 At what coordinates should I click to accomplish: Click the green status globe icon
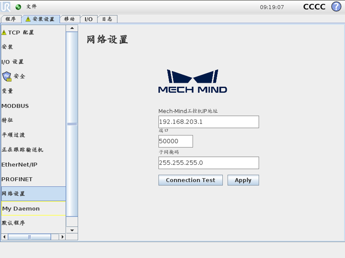point(18,7)
